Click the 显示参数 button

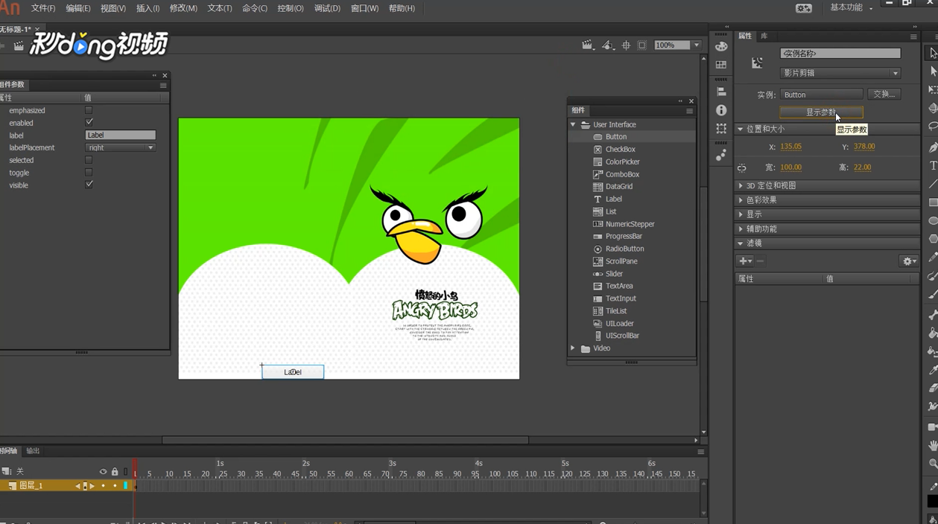point(821,112)
